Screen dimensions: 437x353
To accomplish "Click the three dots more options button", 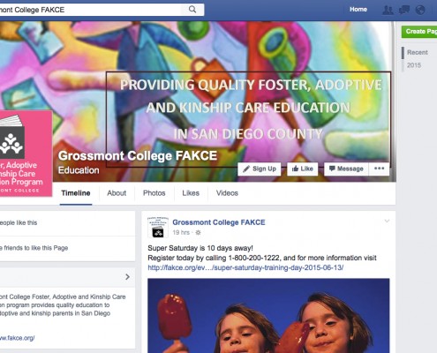I will pyautogui.click(x=379, y=169).
